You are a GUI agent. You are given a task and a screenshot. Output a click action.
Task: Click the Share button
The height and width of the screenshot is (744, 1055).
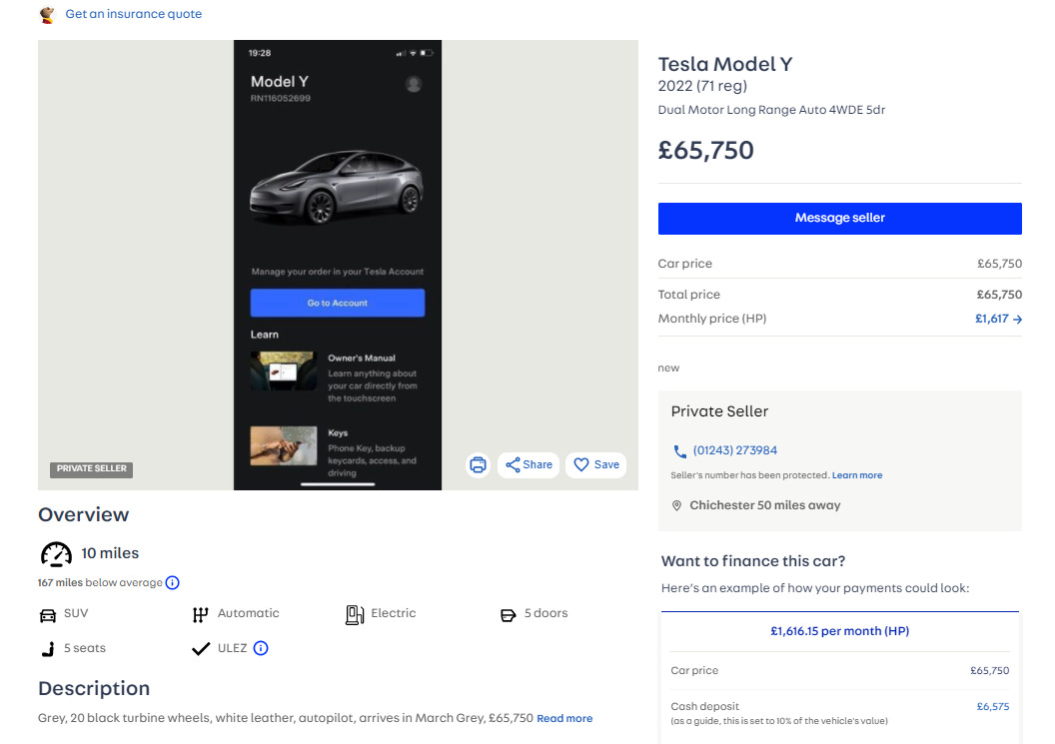[x=528, y=464]
